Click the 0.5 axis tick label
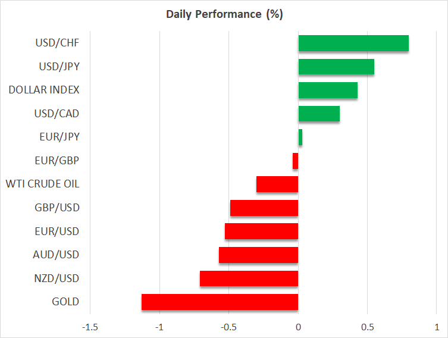Image resolution: width=448 pixels, height=338 pixels. point(367,327)
